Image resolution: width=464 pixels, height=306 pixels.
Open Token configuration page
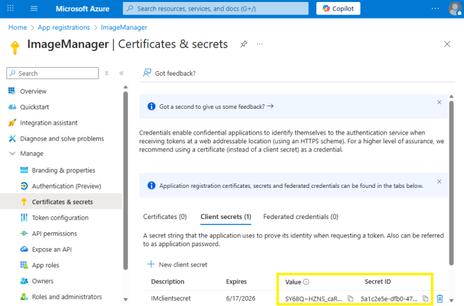click(x=60, y=218)
